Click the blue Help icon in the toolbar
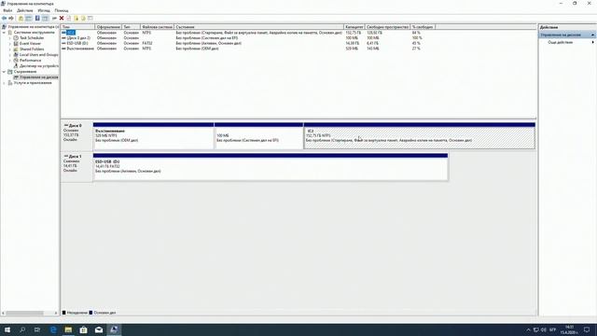This screenshot has width=597, height=336. click(x=37, y=19)
